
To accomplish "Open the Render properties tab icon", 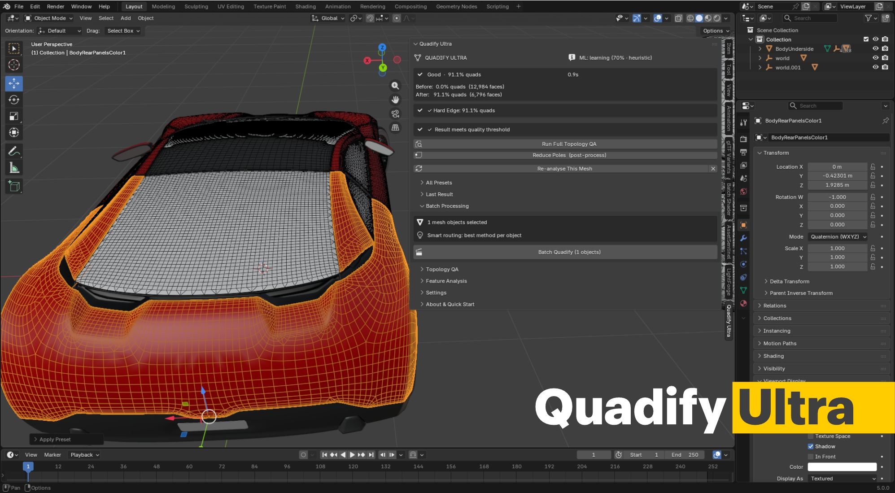I will coord(743,139).
